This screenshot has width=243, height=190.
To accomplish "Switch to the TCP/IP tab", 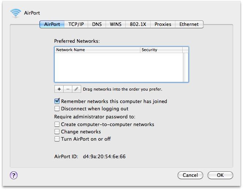I will click(x=76, y=24).
